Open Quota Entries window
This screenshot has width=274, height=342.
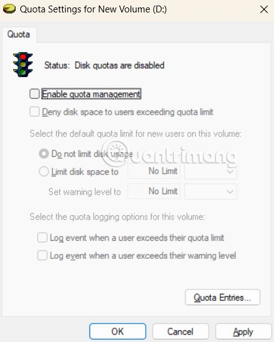tap(222, 297)
